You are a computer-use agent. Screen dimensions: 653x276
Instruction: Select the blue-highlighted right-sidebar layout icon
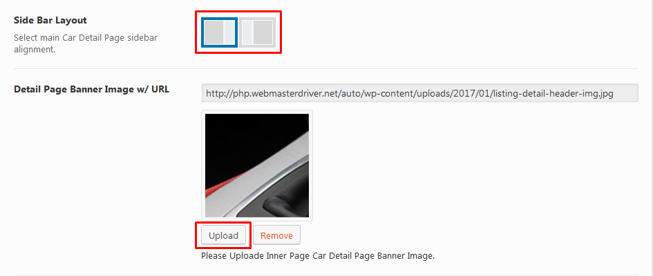pos(220,32)
